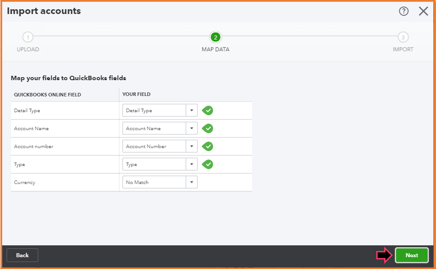Click the green checkmark beside Account Number
The image size is (436, 269).
[208, 146]
